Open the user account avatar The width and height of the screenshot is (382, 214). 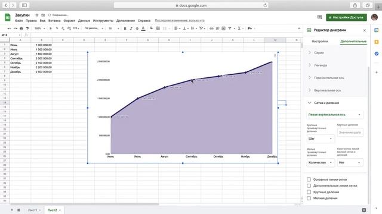click(x=374, y=17)
